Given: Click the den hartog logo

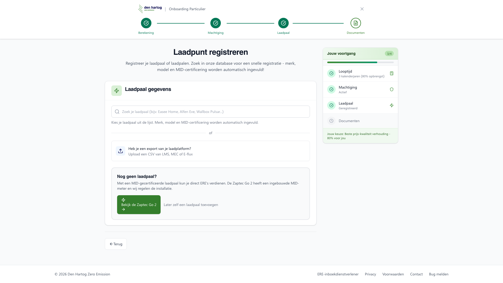Looking at the screenshot, I should point(150,9).
